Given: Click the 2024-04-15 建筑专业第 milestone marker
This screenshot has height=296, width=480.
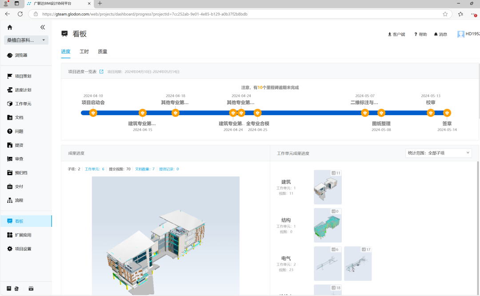Looking at the screenshot, I should pos(142,113).
